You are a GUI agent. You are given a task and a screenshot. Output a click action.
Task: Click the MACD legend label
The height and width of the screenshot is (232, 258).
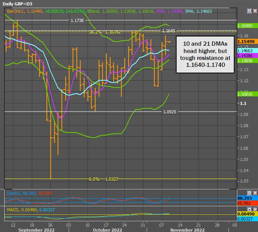[x=13, y=210]
